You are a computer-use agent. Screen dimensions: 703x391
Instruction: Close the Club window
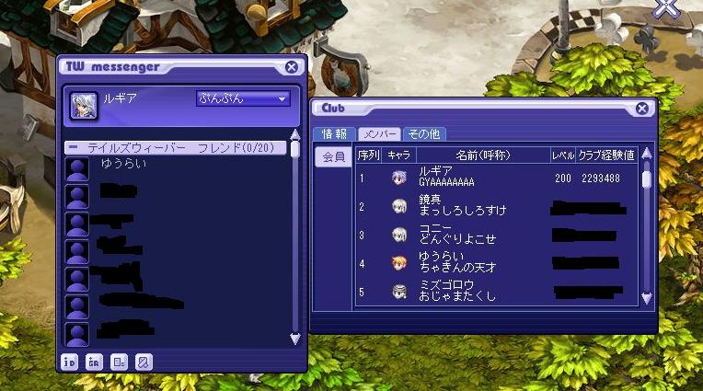pyautogui.click(x=642, y=108)
